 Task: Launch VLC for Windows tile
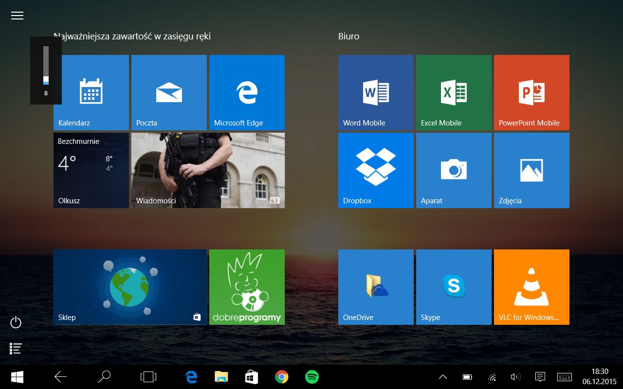click(531, 287)
